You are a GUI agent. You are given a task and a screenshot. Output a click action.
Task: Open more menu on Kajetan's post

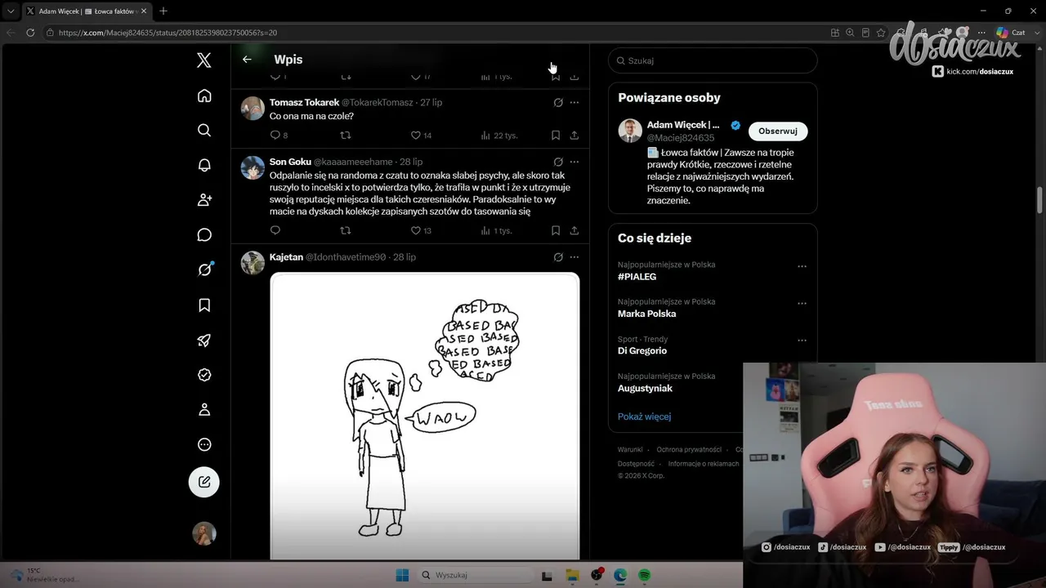[574, 257]
